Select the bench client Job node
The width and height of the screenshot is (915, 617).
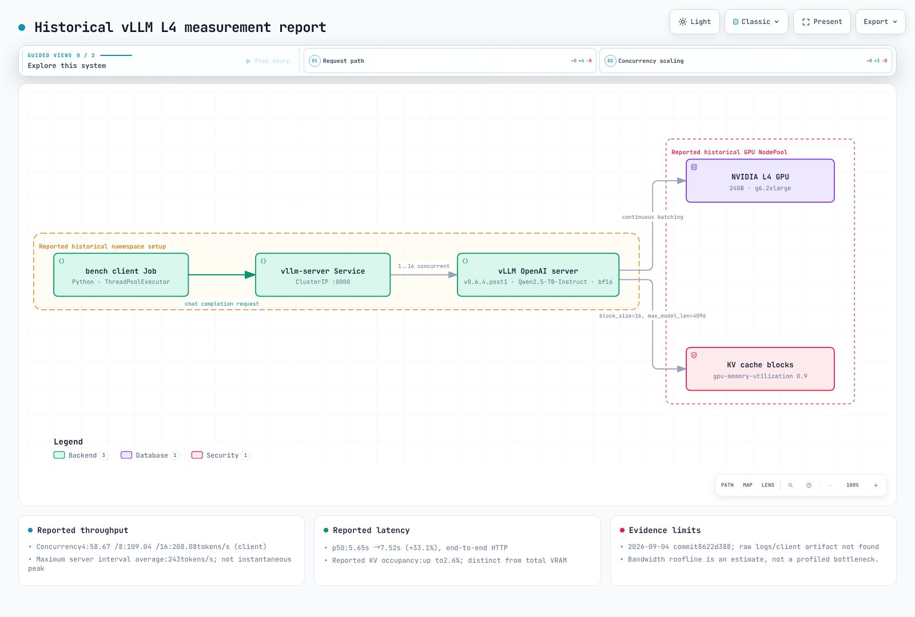coord(121,275)
